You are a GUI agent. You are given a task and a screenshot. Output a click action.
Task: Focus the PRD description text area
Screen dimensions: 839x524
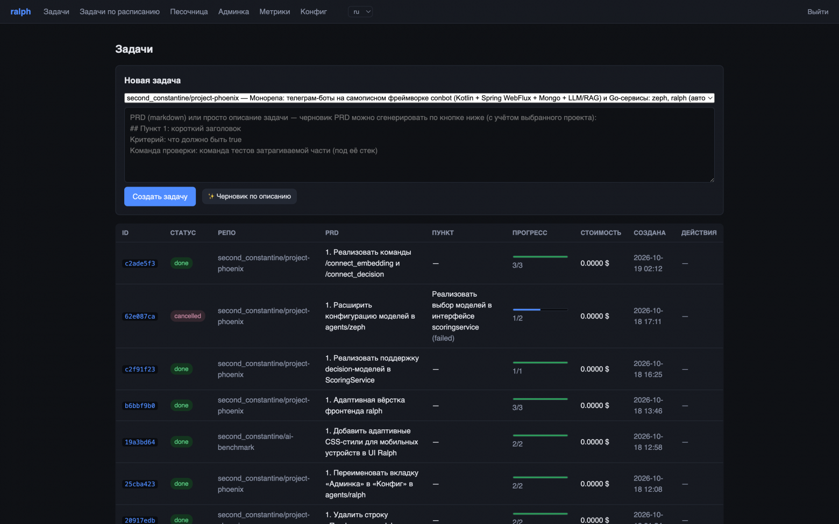pyautogui.click(x=419, y=145)
